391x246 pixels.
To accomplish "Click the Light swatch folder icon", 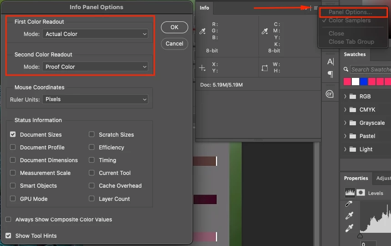I will click(353, 149).
